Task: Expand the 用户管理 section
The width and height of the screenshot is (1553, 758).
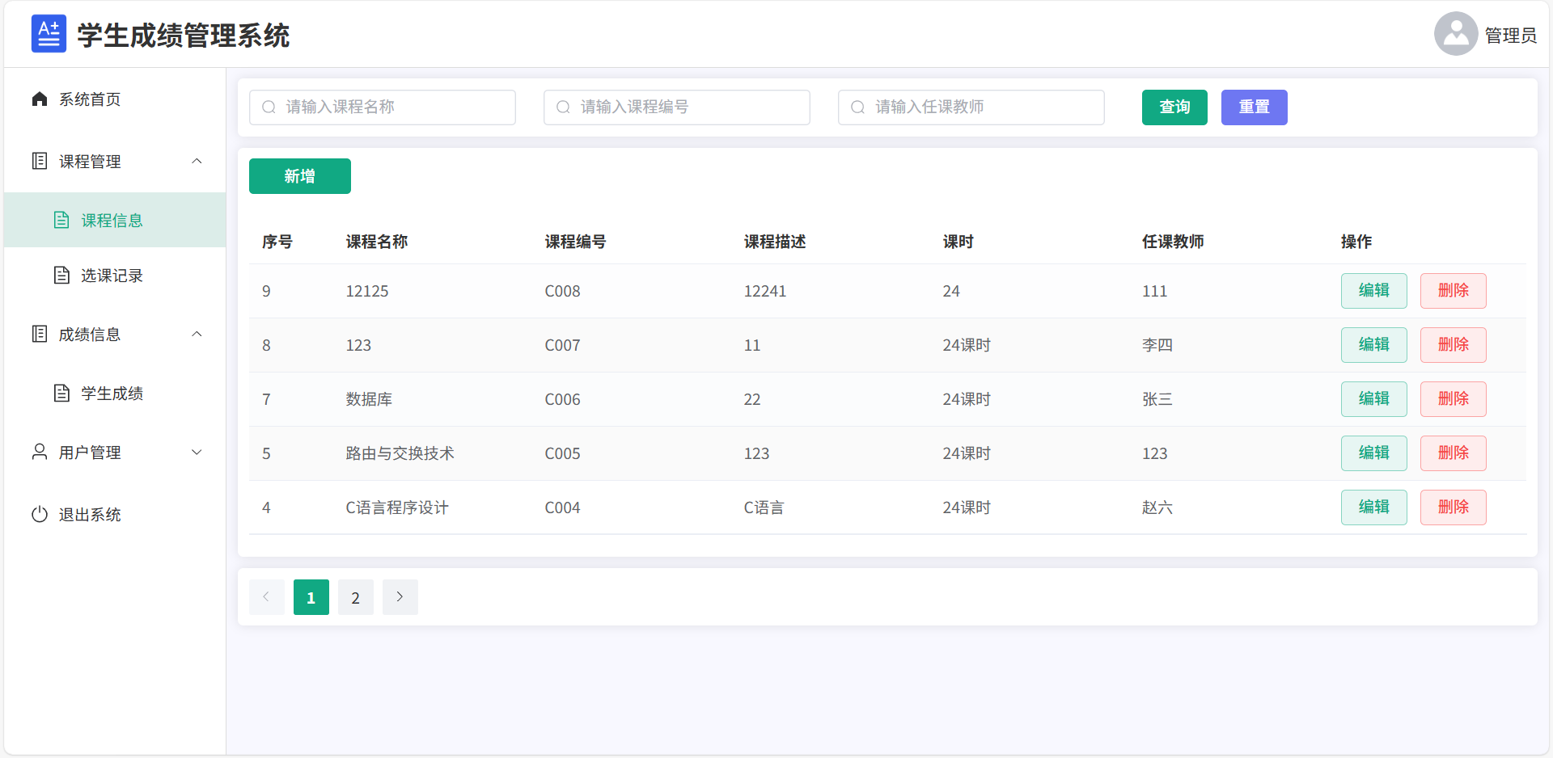Action: pos(197,453)
